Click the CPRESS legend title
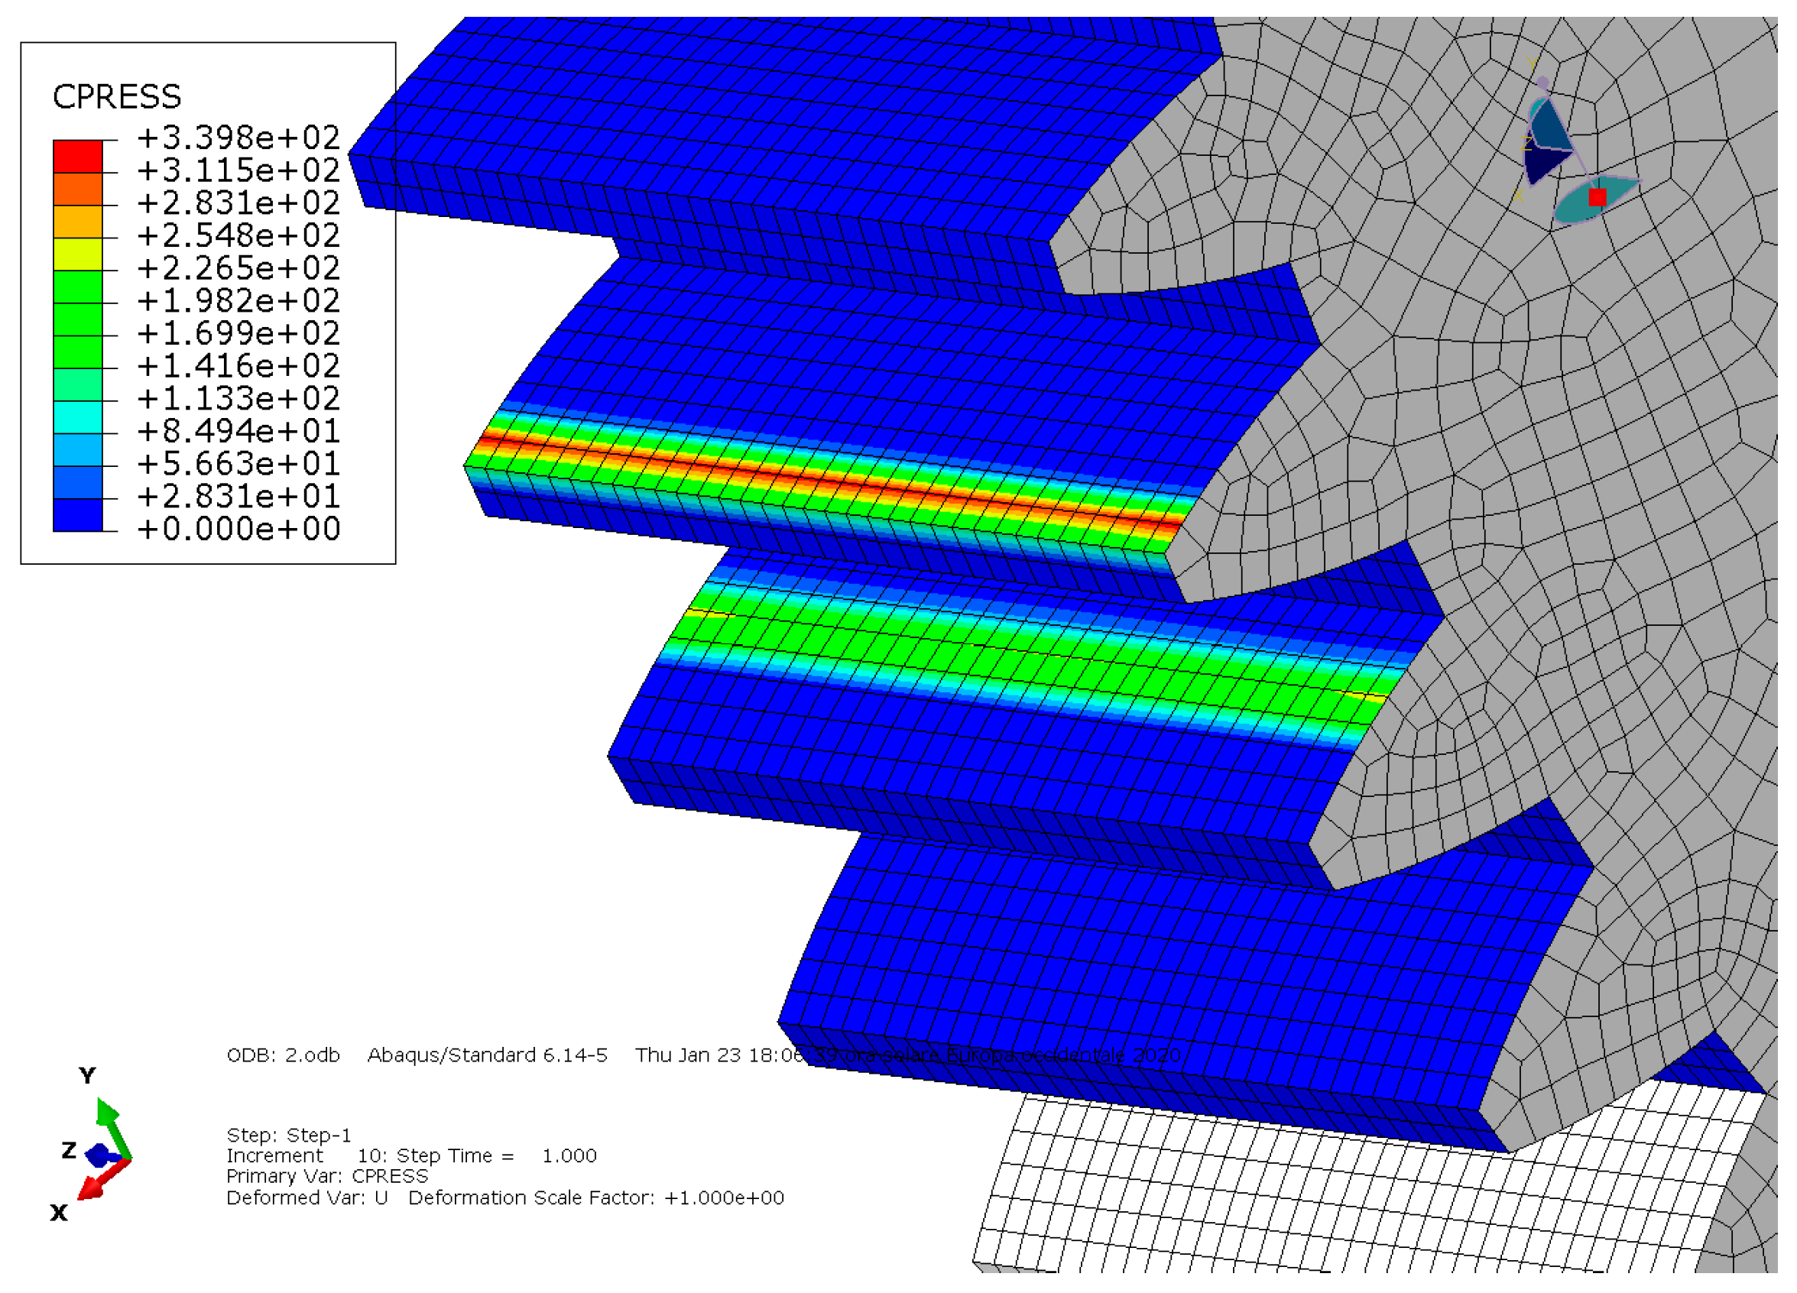This screenshot has height=1293, width=1797. click(116, 96)
